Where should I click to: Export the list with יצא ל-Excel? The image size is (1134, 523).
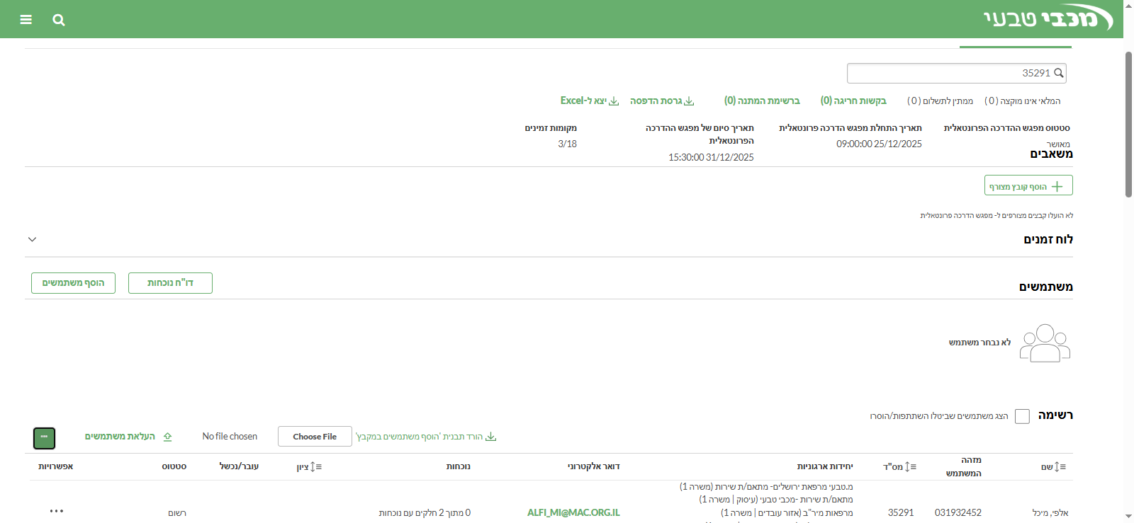(589, 101)
